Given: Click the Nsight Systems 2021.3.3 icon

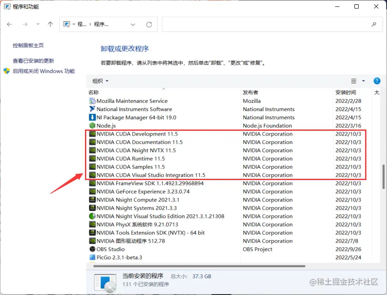Looking at the screenshot, I should (x=92, y=208).
